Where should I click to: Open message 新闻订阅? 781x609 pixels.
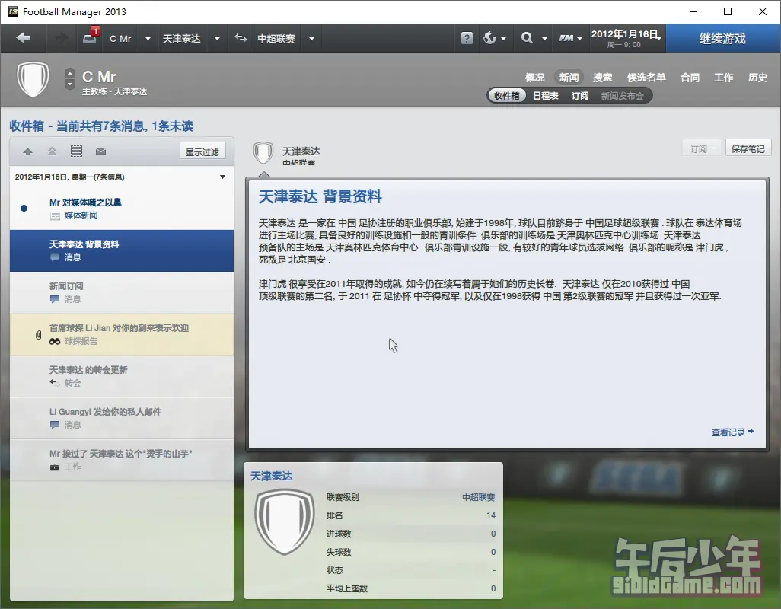(122, 292)
